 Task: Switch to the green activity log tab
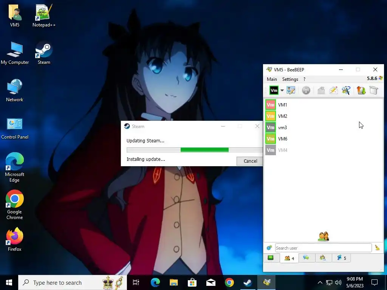(271, 258)
